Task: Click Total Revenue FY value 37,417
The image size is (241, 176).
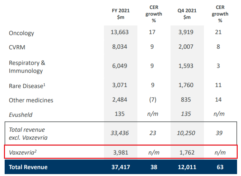Action: [x=120, y=167]
